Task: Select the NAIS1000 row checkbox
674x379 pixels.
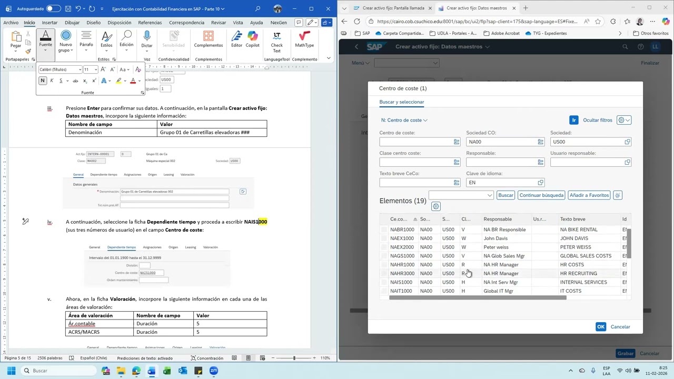Action: click(x=384, y=282)
